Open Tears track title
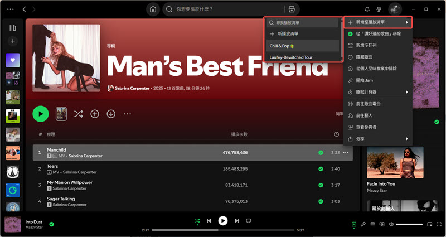Viewport: 446px width, 237px height. tap(52, 166)
